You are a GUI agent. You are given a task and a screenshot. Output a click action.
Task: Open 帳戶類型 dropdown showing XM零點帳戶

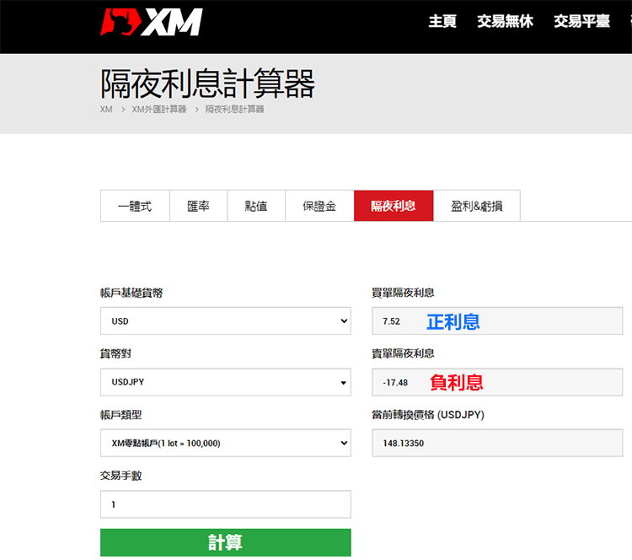point(226,443)
